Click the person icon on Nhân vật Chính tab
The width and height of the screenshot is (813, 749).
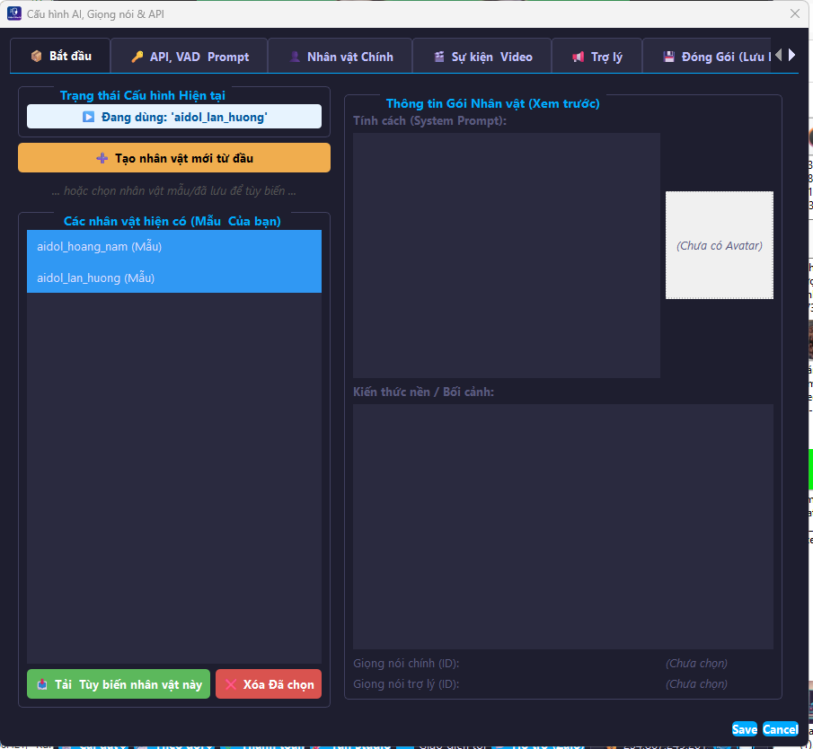click(x=295, y=57)
